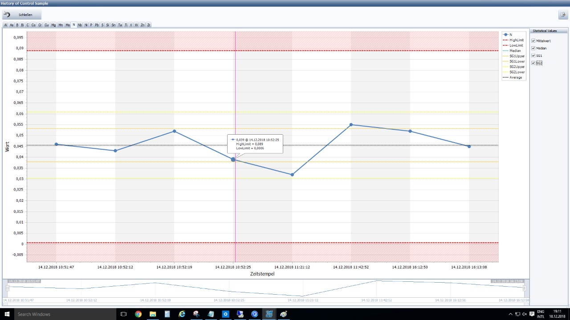The image size is (570, 320).
Task: Open the Cu element tab
Action: pos(46,24)
